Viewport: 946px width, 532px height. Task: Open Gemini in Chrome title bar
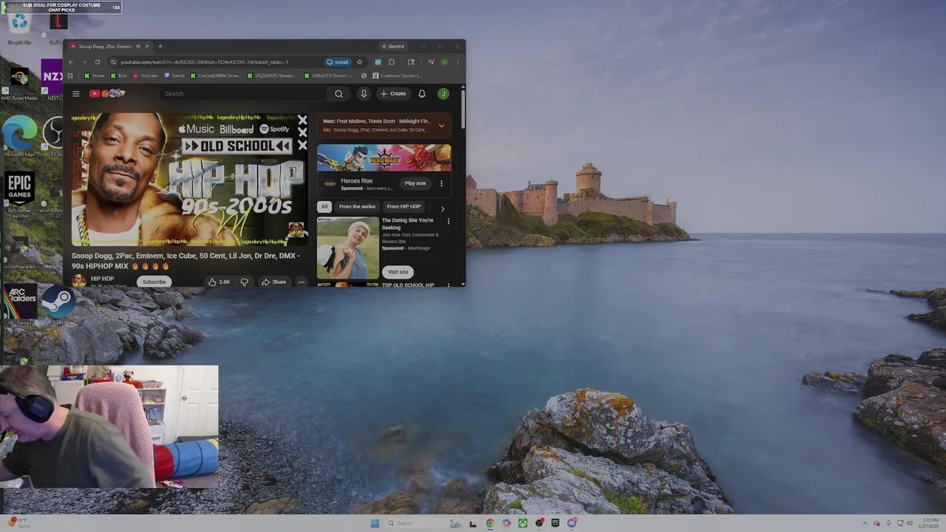[x=392, y=47]
